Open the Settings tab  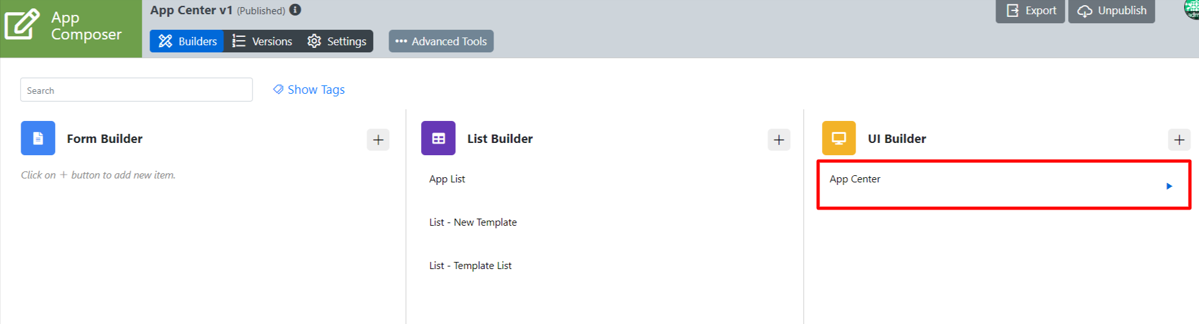(x=337, y=41)
